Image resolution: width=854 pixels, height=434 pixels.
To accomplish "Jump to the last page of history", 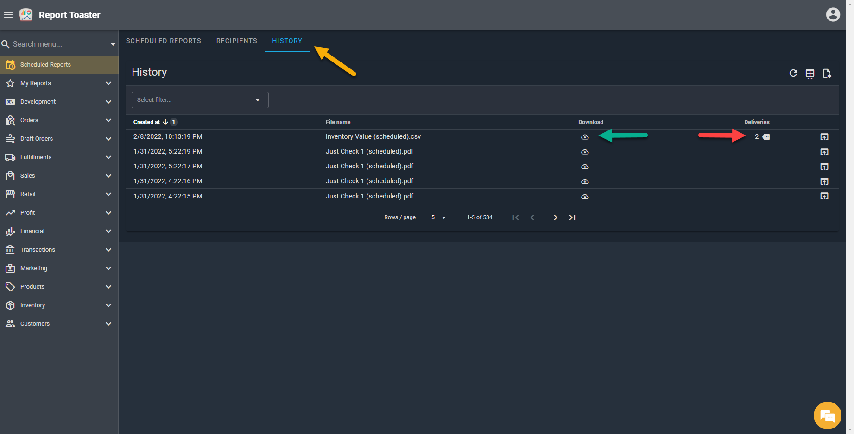I will point(572,217).
